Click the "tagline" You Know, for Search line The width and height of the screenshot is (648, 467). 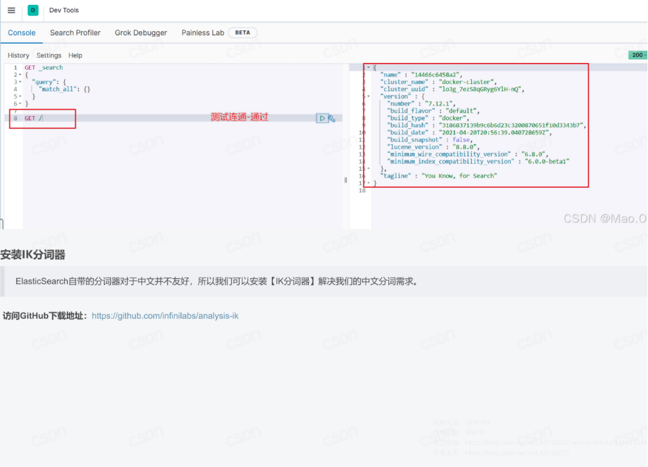439,176
